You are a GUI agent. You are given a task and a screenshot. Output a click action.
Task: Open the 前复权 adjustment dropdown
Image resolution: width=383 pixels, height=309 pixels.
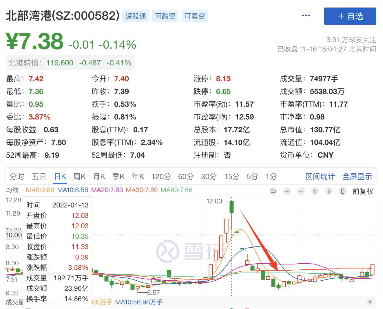point(363,192)
